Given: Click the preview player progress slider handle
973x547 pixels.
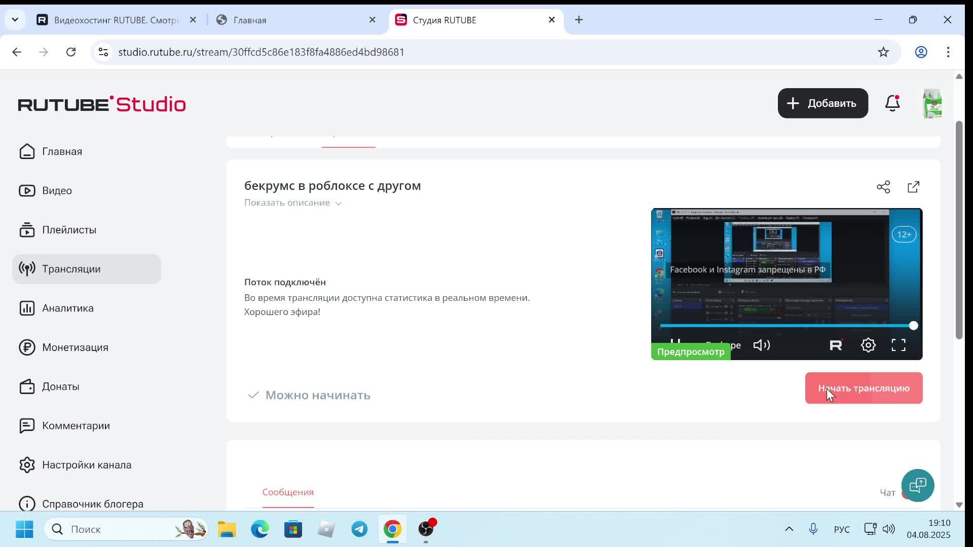Looking at the screenshot, I should pyautogui.click(x=913, y=326).
